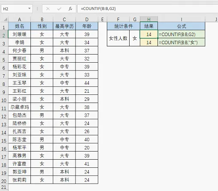Select the cell containing 王彩红
Image resolution: width=218 pixels, height=191 pixels.
(20, 91)
